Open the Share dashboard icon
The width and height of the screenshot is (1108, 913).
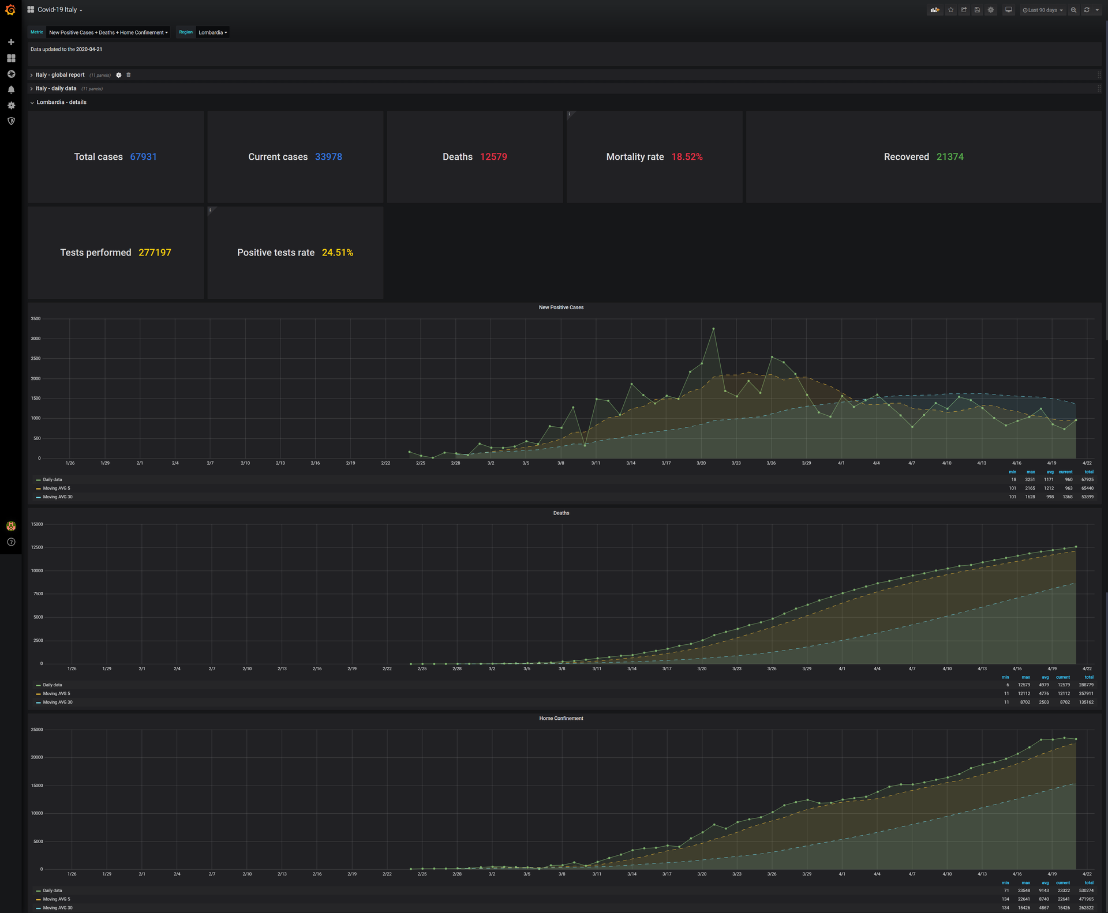(964, 10)
